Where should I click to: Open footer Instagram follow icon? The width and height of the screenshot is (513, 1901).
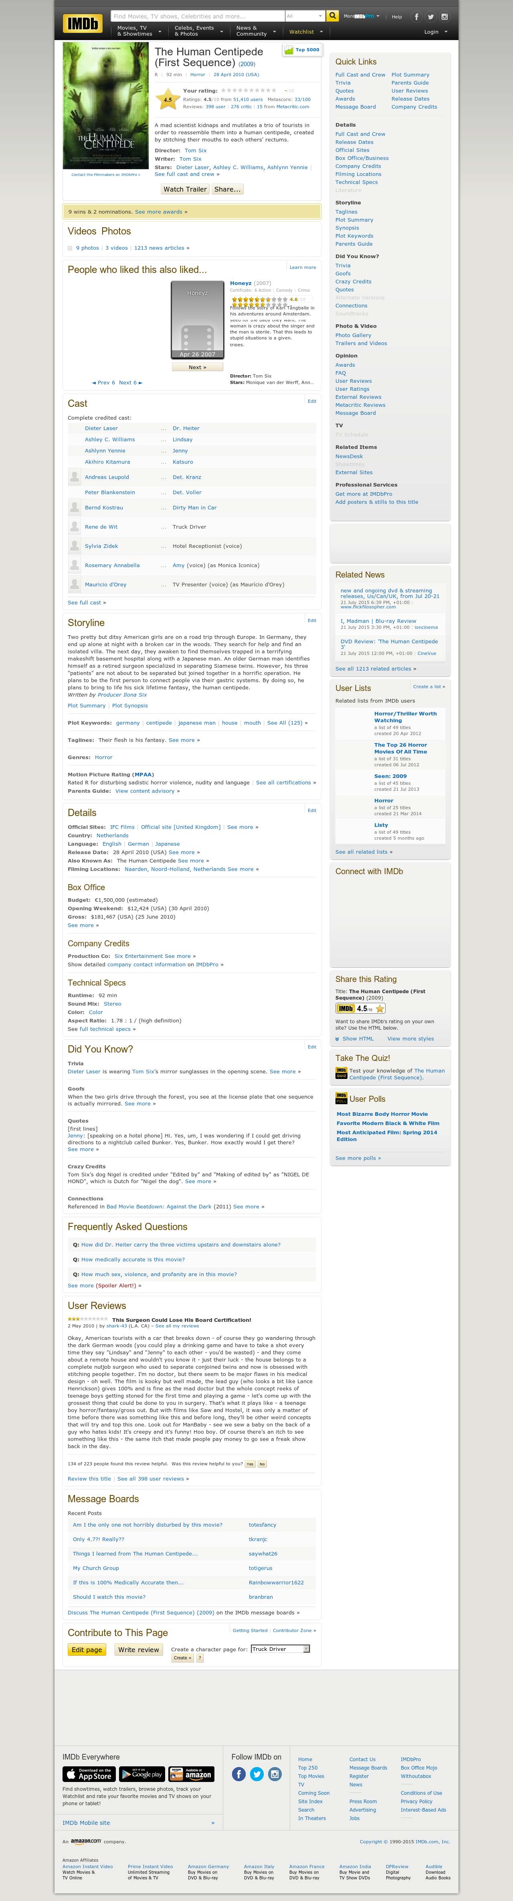coord(275,1774)
